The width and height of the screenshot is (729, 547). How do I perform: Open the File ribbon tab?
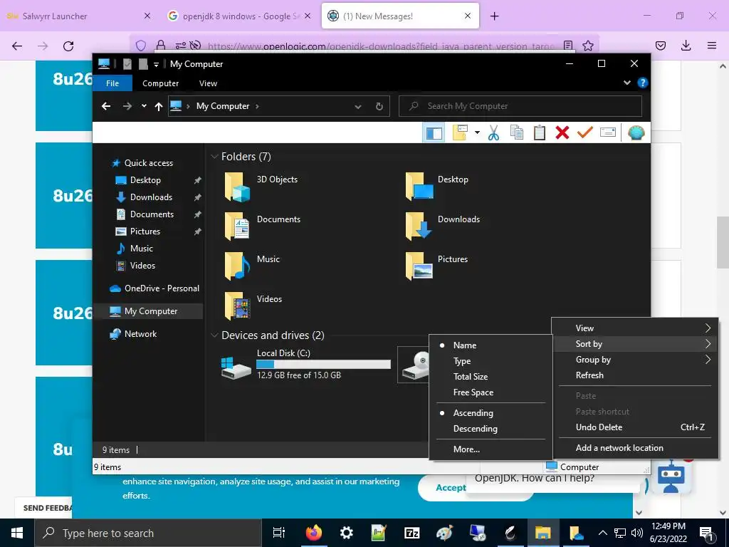tap(112, 83)
